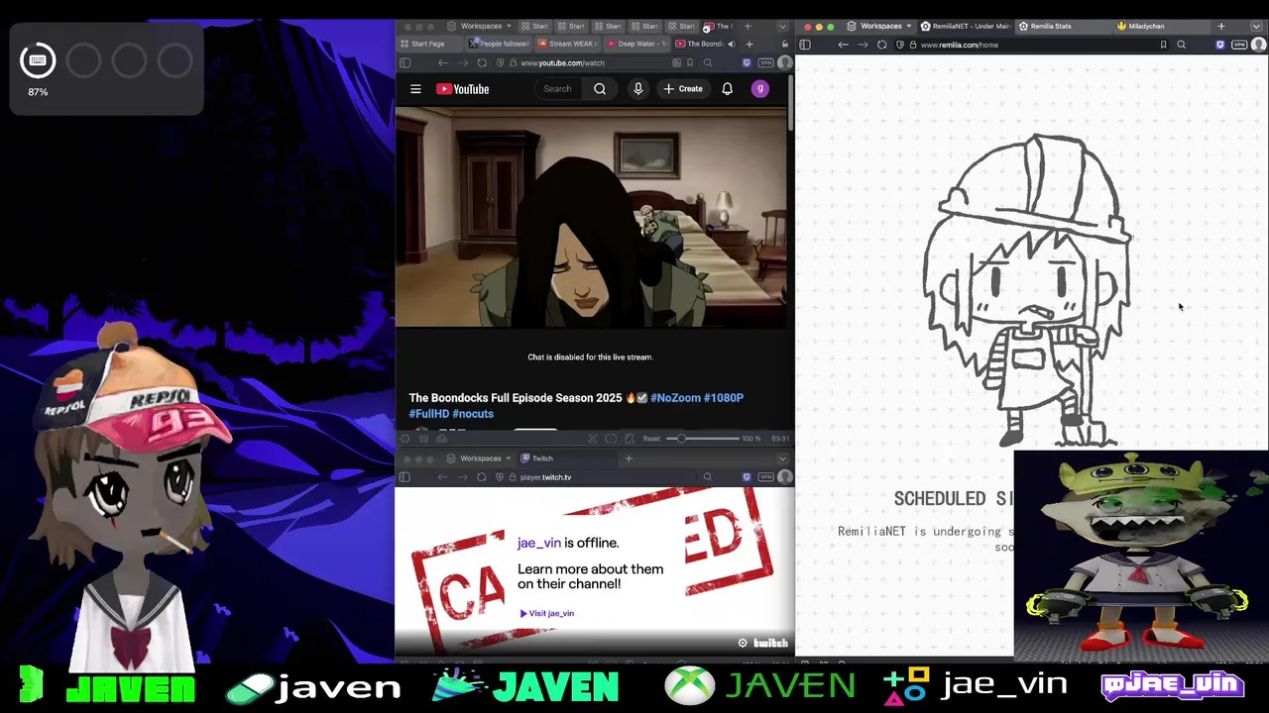Click Reset zoom in the status bar
Screen dimensions: 1269x713
651,439
